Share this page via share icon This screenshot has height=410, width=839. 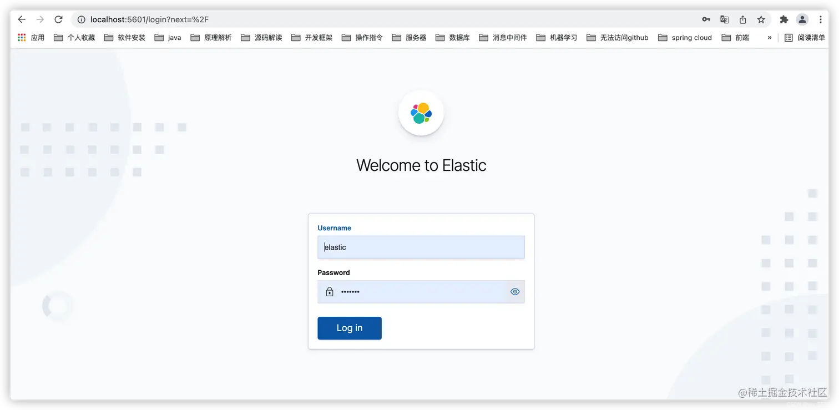click(x=742, y=19)
